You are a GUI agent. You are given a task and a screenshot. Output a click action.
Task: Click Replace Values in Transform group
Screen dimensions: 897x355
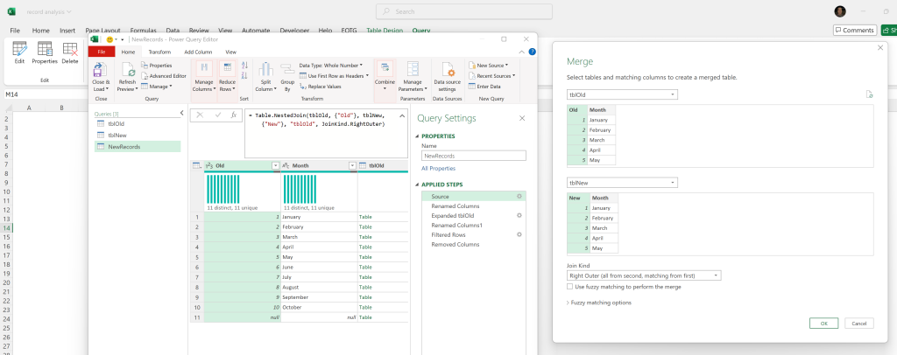[x=321, y=87]
